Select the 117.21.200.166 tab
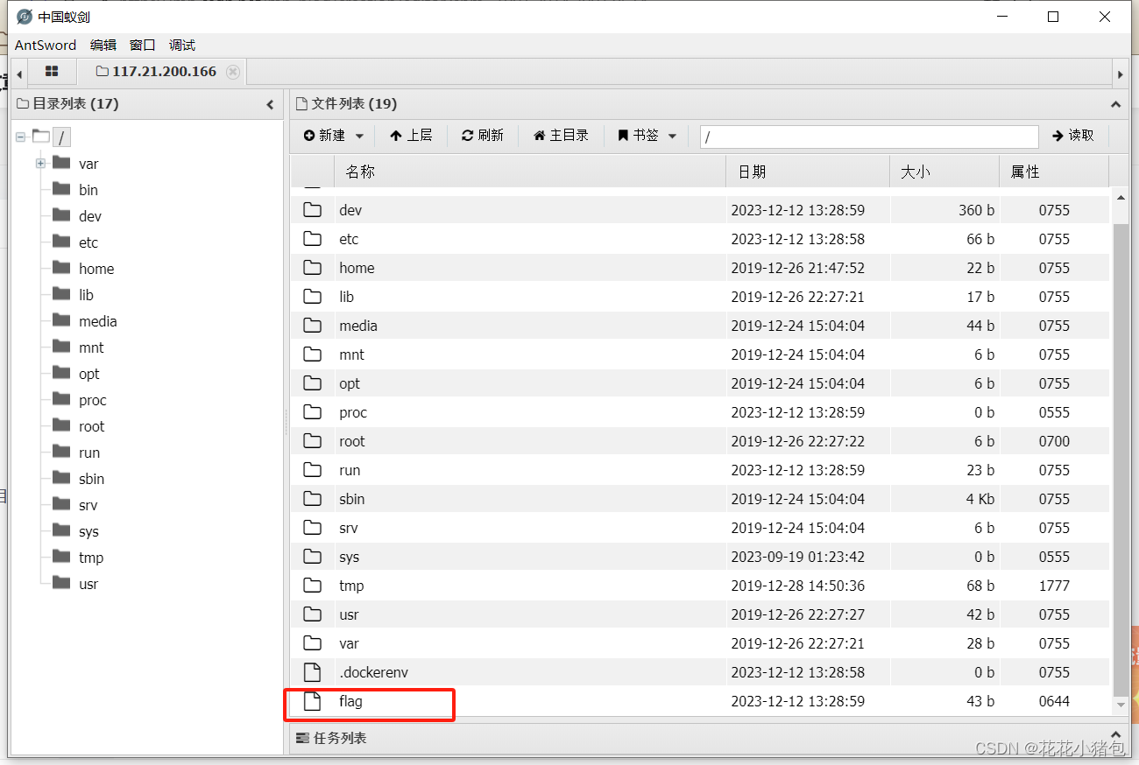 (x=165, y=71)
